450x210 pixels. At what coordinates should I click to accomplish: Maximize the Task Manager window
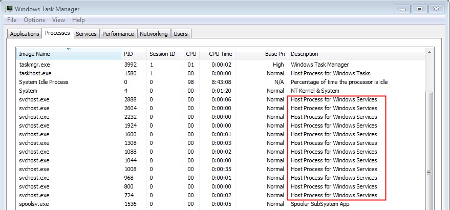[419, 10]
